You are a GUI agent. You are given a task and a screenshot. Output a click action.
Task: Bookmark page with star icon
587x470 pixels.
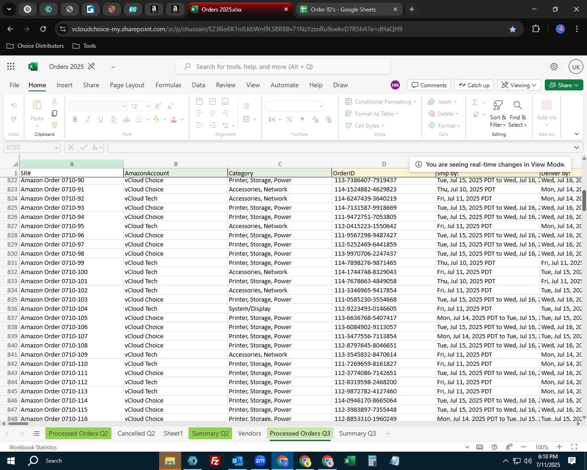tap(513, 29)
